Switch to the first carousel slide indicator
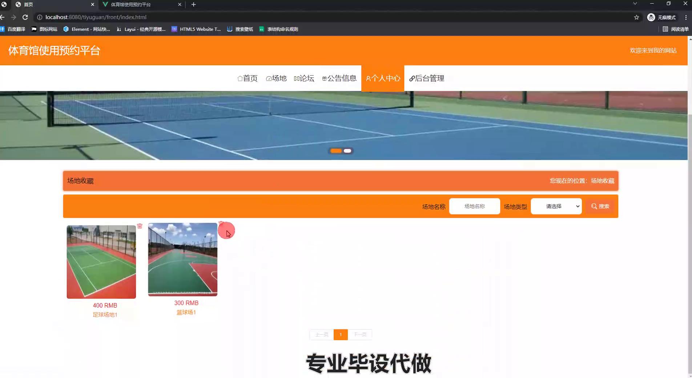The height and width of the screenshot is (378, 692). point(336,151)
